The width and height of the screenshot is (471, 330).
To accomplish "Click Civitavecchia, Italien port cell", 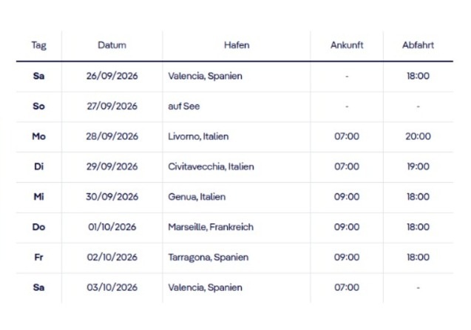I will [x=211, y=166].
